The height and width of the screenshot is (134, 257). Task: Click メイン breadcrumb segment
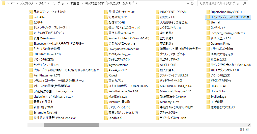click(42, 3)
